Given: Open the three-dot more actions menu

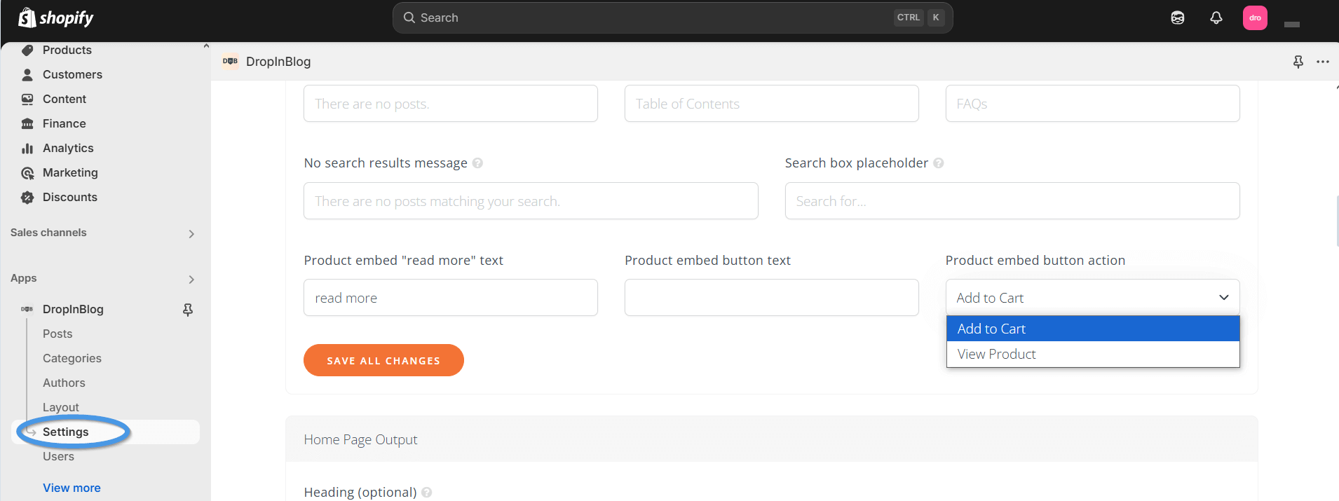Looking at the screenshot, I should point(1323,62).
